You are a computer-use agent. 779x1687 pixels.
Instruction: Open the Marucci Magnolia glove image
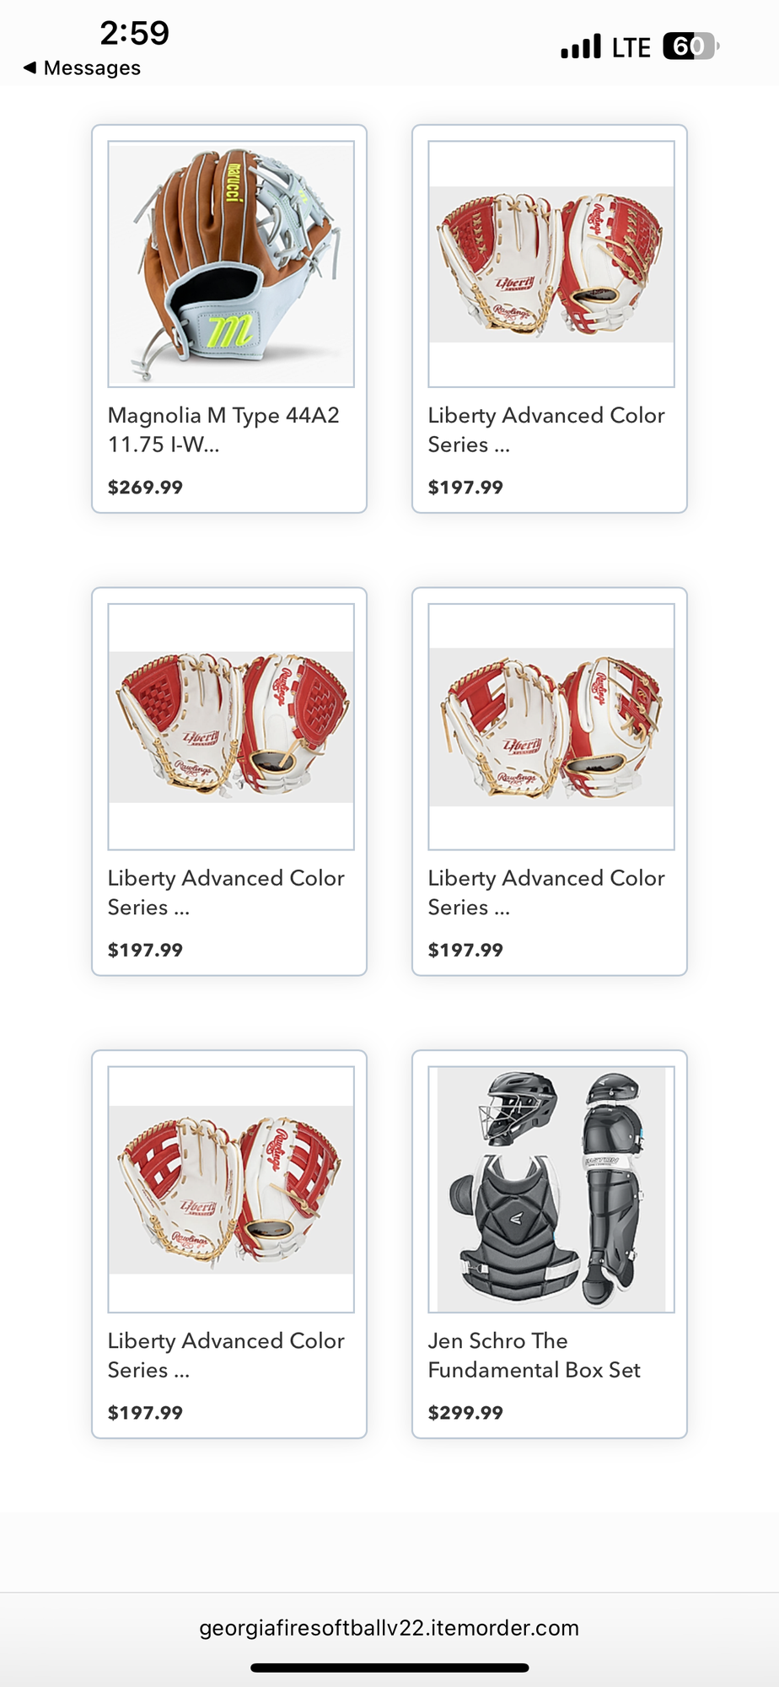click(x=231, y=264)
